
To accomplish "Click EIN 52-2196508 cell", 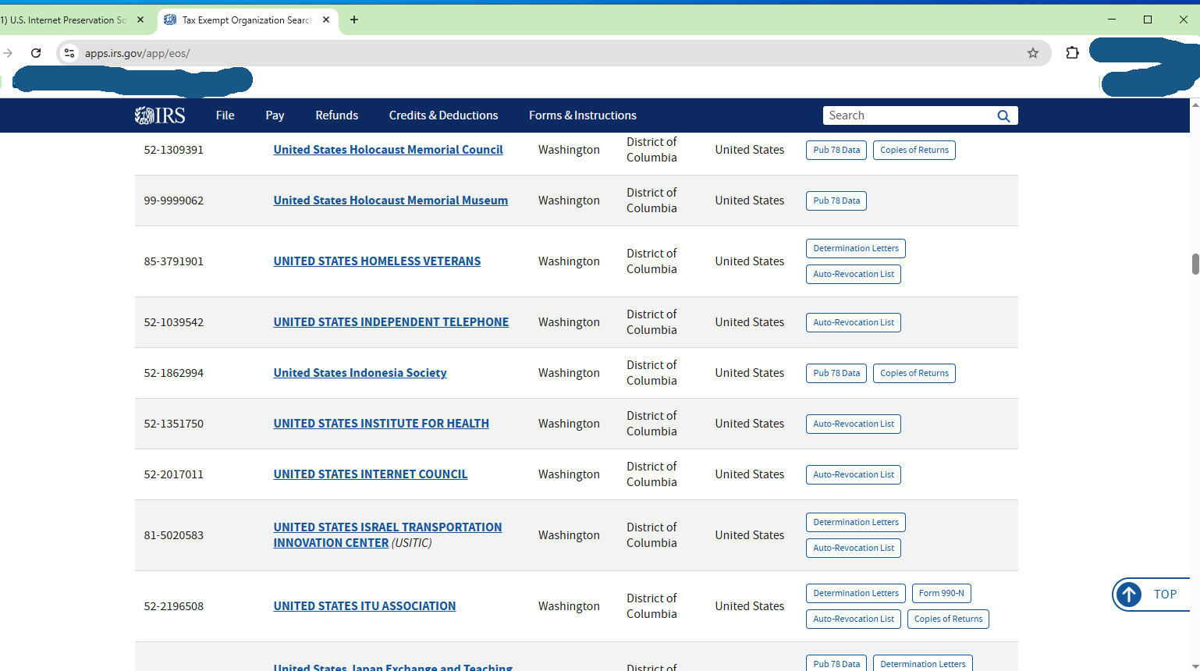I will 173,606.
